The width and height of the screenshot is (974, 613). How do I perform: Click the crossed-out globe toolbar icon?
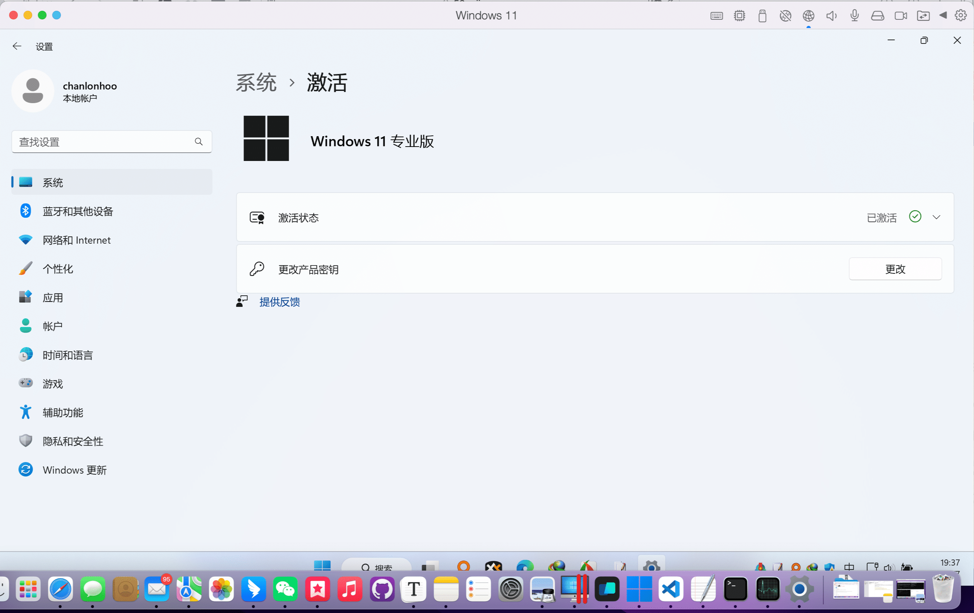click(785, 16)
